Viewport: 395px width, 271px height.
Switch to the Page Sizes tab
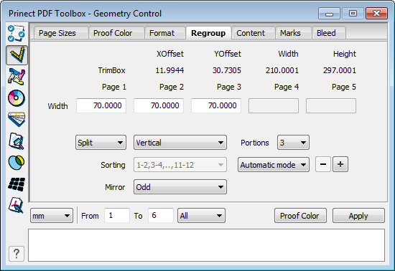click(57, 33)
